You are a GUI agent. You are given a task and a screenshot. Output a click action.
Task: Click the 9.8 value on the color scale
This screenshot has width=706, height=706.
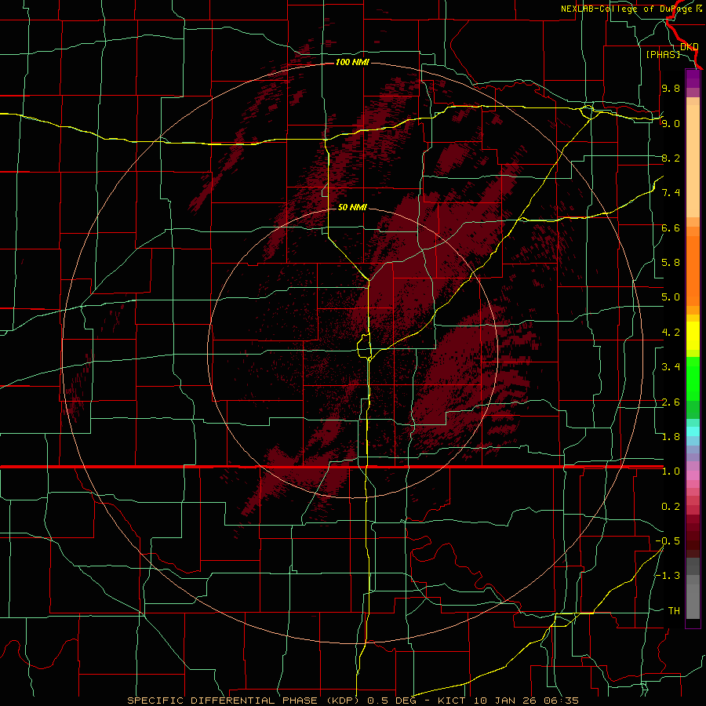[671, 88]
